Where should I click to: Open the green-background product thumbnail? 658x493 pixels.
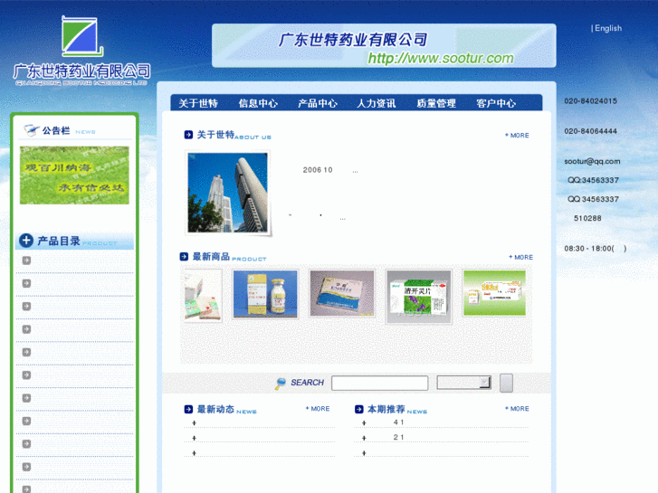494,293
